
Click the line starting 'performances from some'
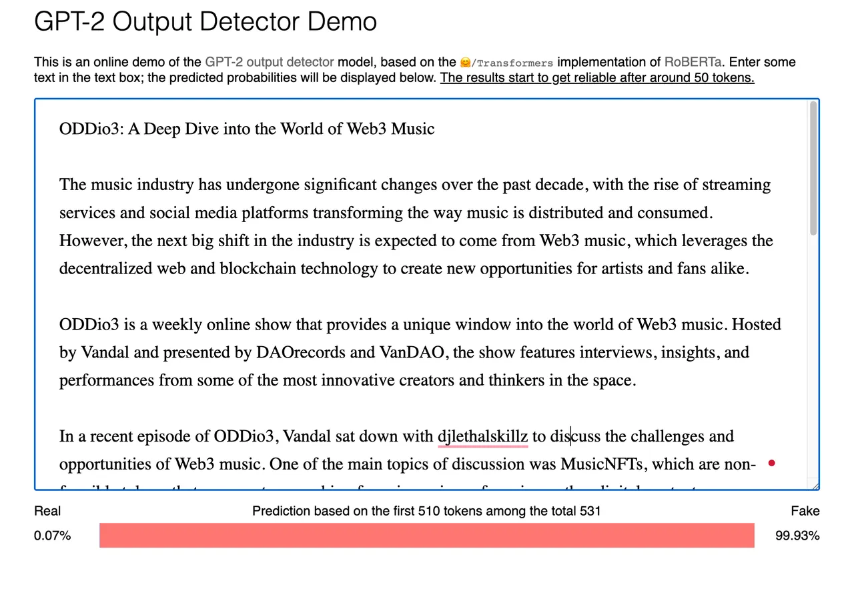click(348, 381)
